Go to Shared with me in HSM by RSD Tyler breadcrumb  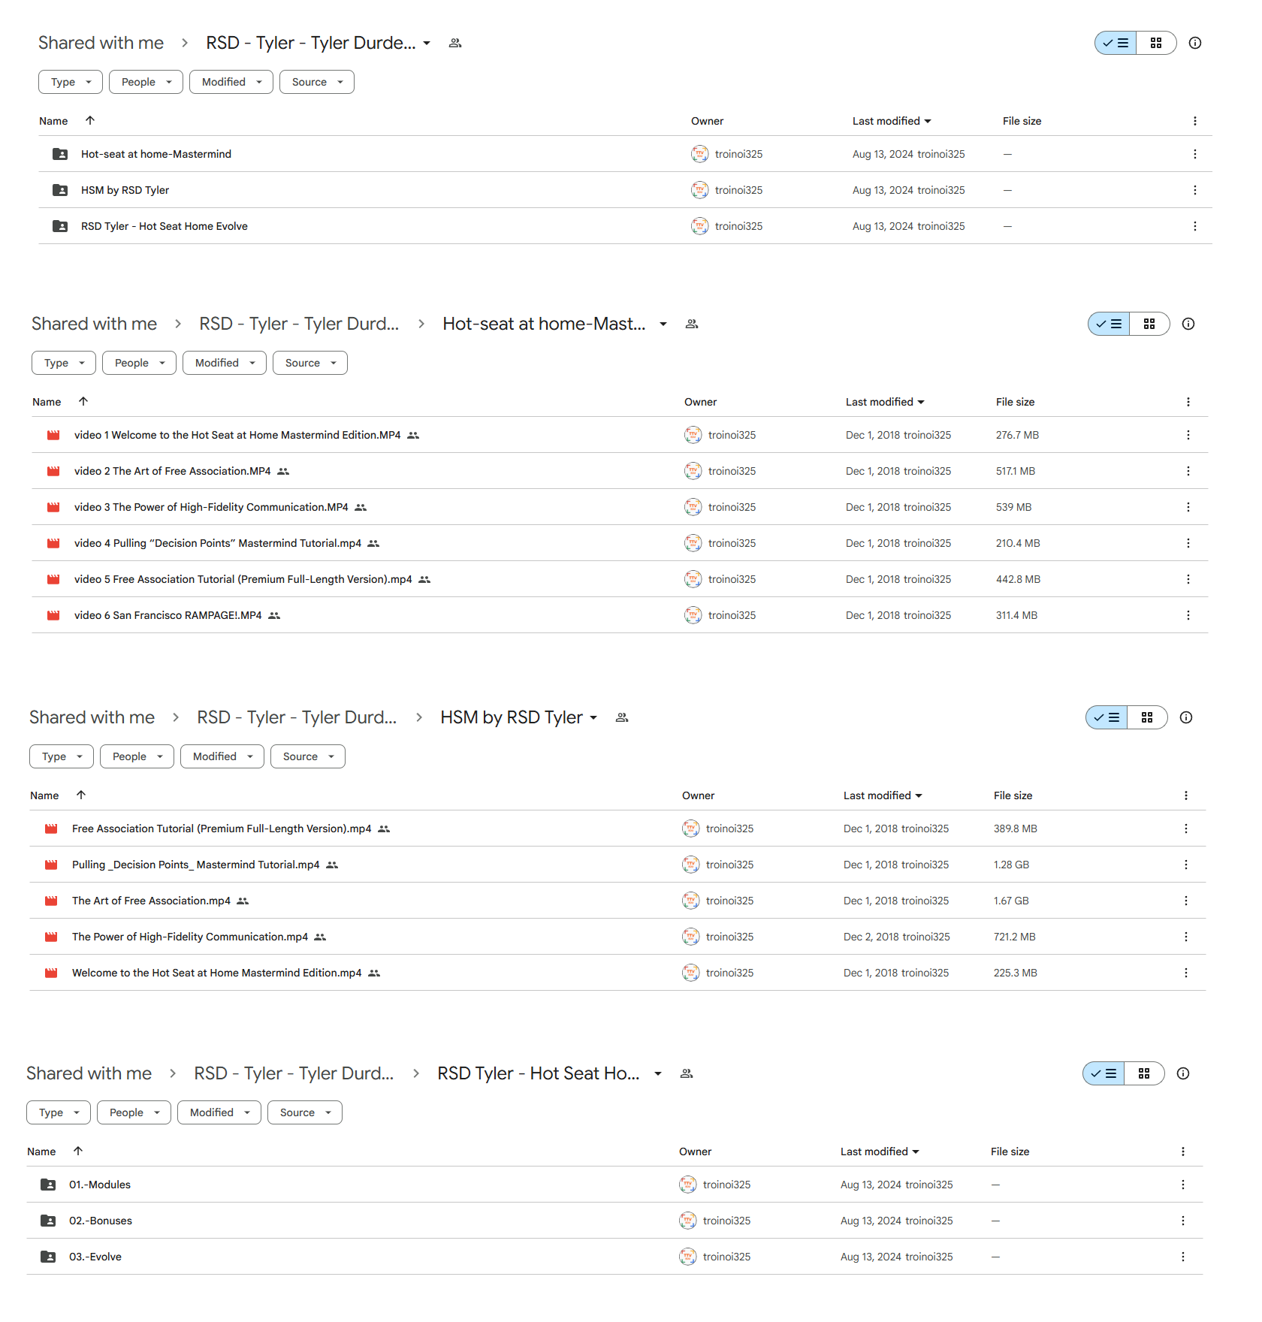(x=92, y=717)
